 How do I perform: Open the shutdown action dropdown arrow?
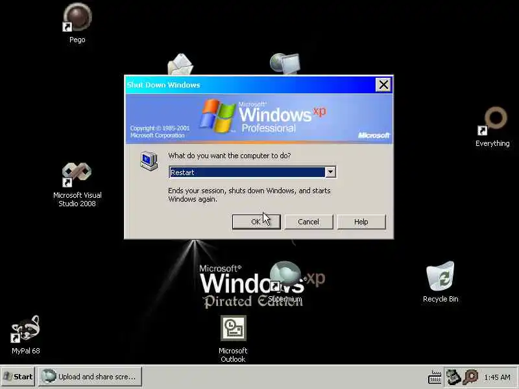pos(330,172)
